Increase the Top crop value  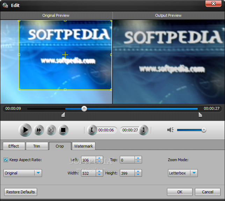click(x=138, y=158)
